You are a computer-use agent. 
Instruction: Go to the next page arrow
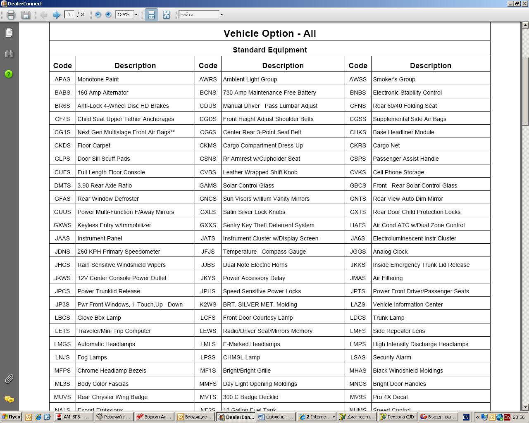point(57,15)
